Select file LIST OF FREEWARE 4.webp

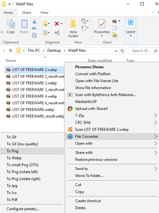[x=34, y=96]
